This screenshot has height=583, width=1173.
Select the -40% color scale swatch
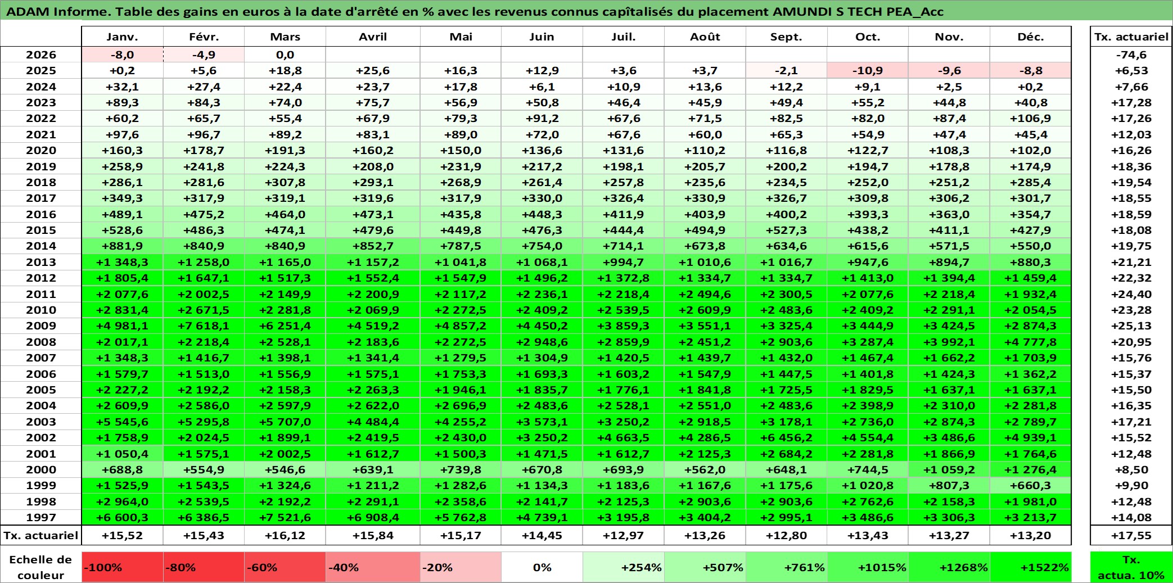pyautogui.click(x=373, y=567)
